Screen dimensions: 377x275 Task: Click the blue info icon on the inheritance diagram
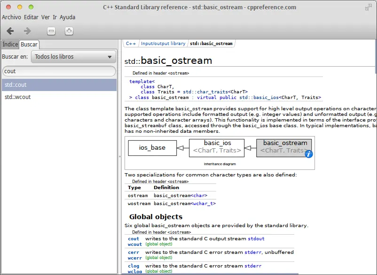(x=309, y=154)
